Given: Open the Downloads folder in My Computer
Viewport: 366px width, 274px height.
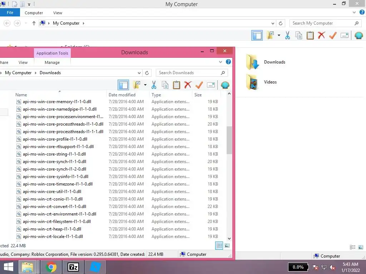Looking at the screenshot, I should [266, 62].
